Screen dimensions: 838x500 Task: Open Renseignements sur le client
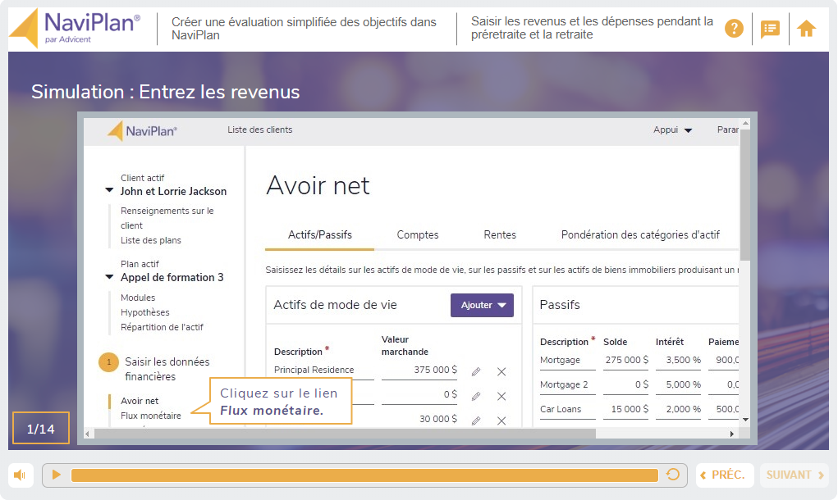(167, 218)
